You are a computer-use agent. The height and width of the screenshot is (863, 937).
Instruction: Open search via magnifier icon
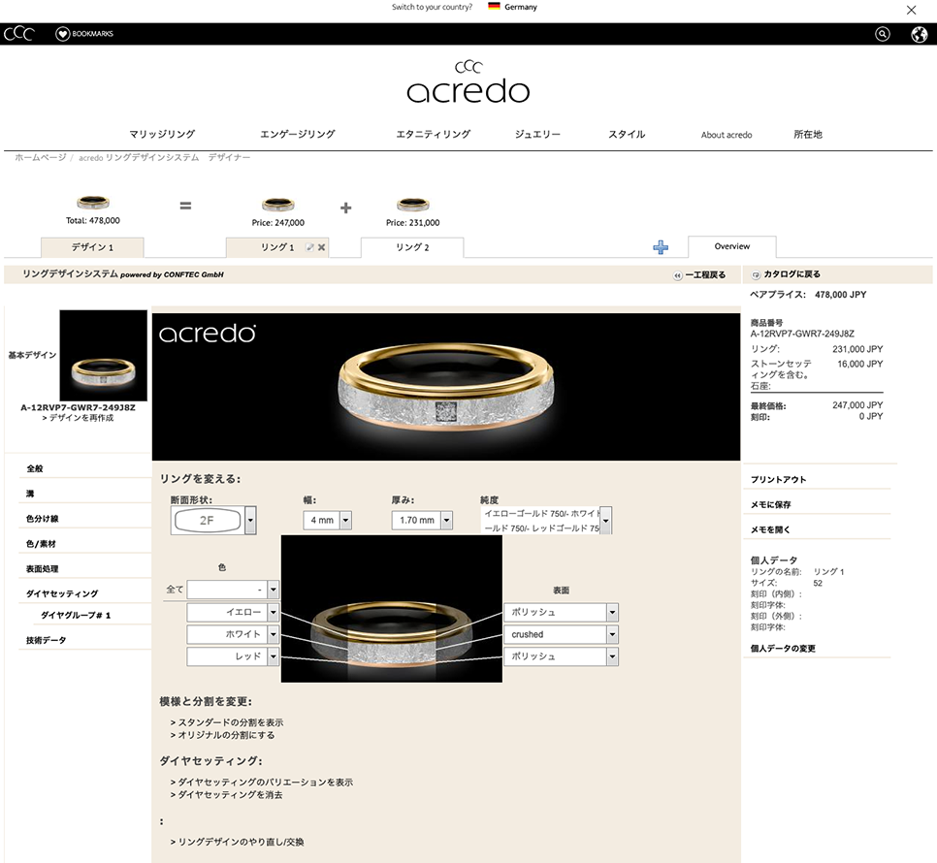pos(882,34)
